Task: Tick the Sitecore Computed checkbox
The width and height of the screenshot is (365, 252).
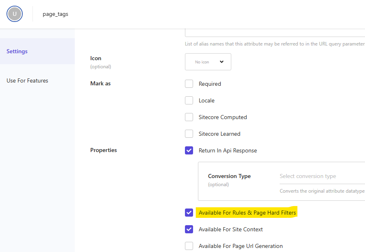Action: [189, 117]
